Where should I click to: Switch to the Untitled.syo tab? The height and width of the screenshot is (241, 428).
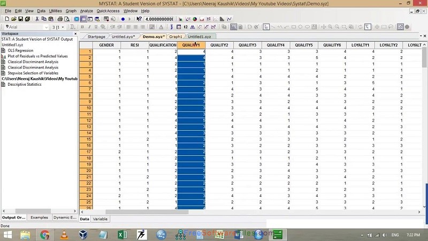click(x=124, y=36)
